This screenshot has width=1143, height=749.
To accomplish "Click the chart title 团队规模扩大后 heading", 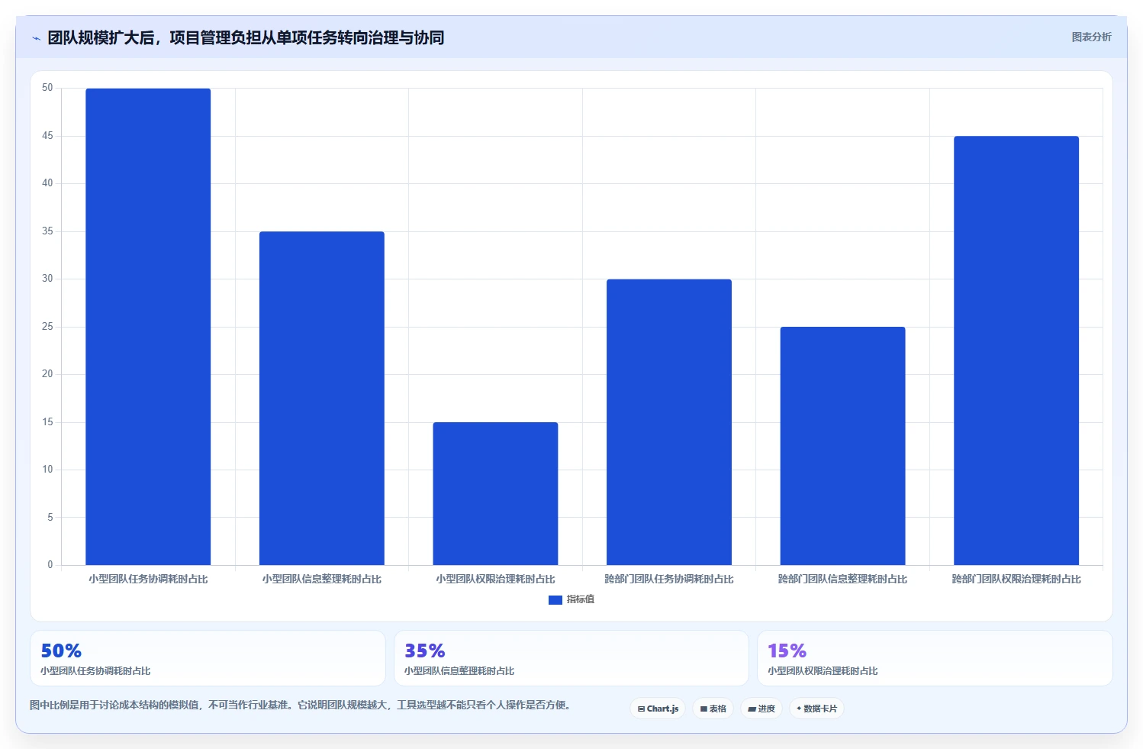I will [246, 37].
